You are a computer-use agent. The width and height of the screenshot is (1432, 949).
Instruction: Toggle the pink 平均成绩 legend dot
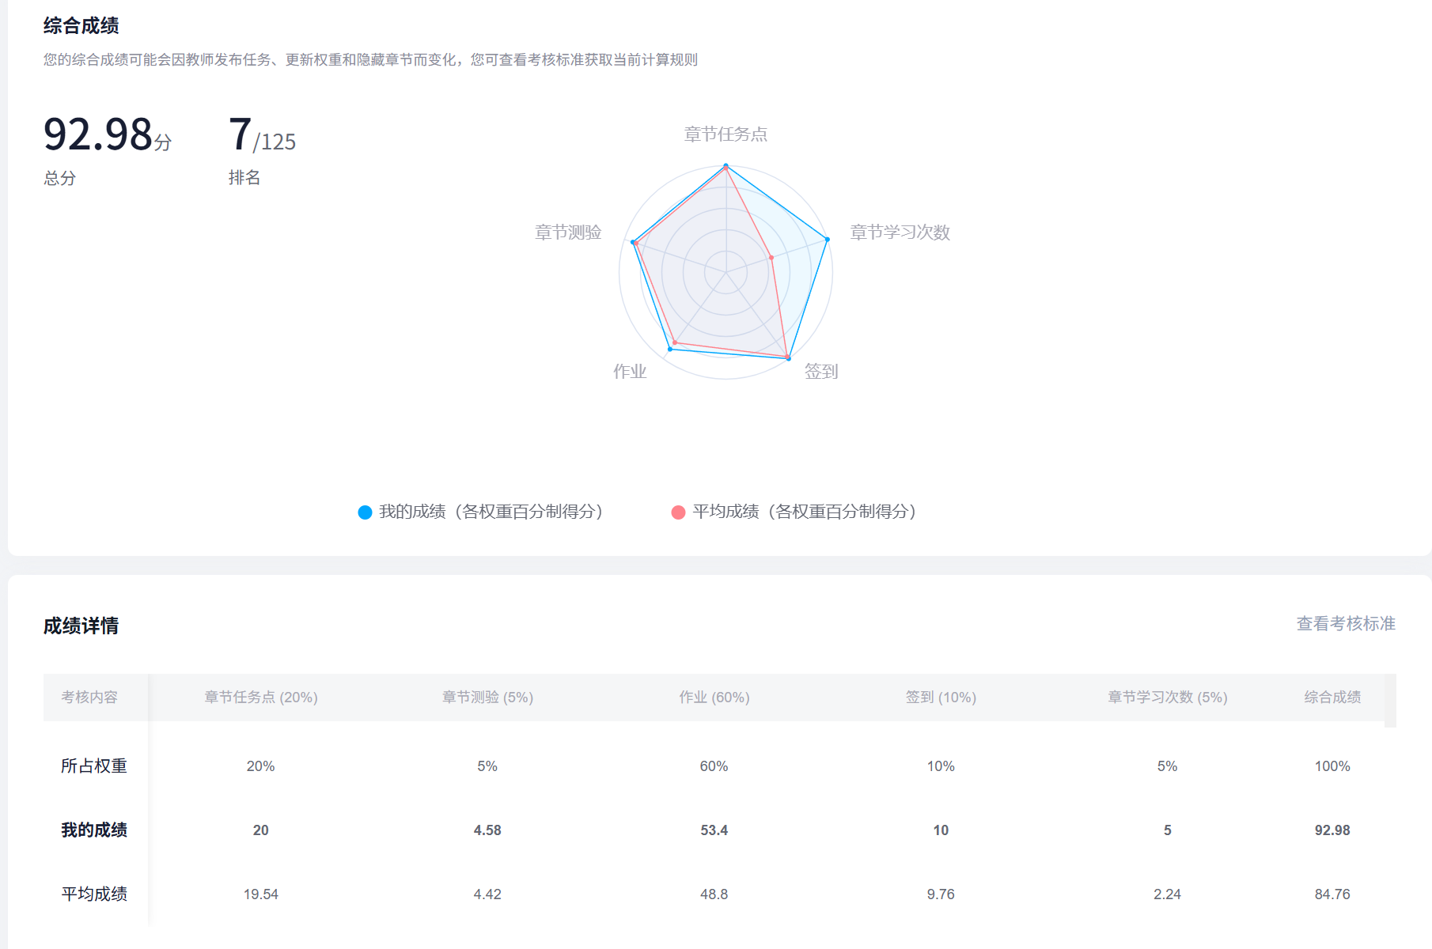click(x=678, y=512)
